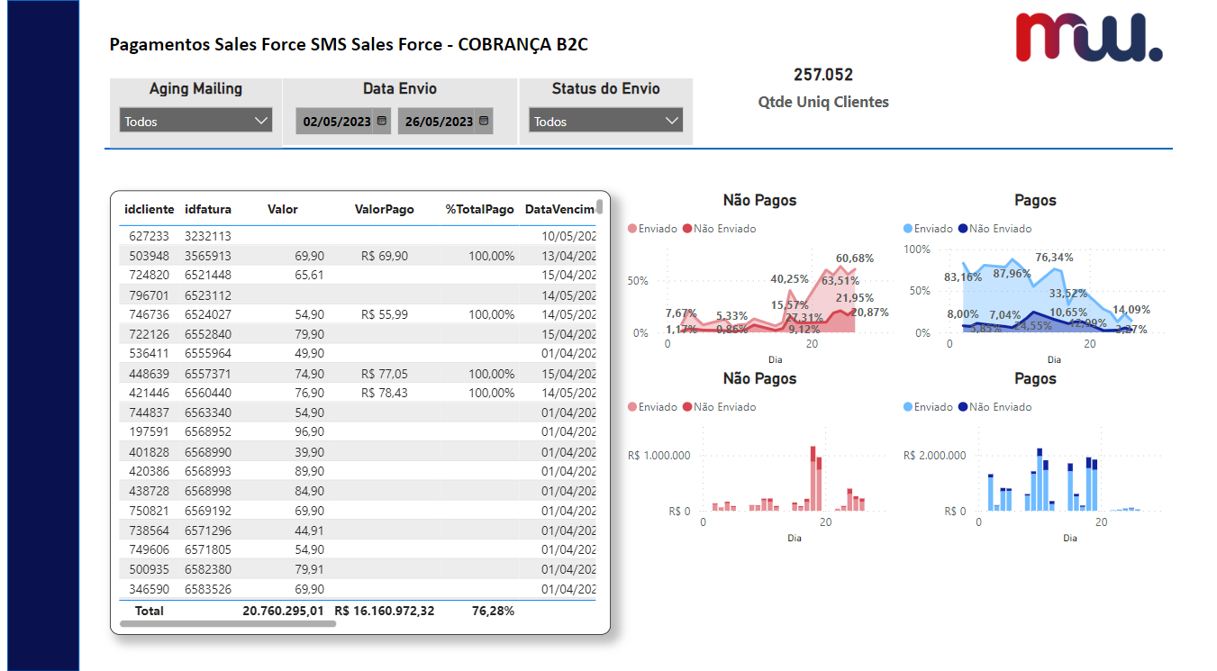Select idcliente cell 346590

(150, 588)
